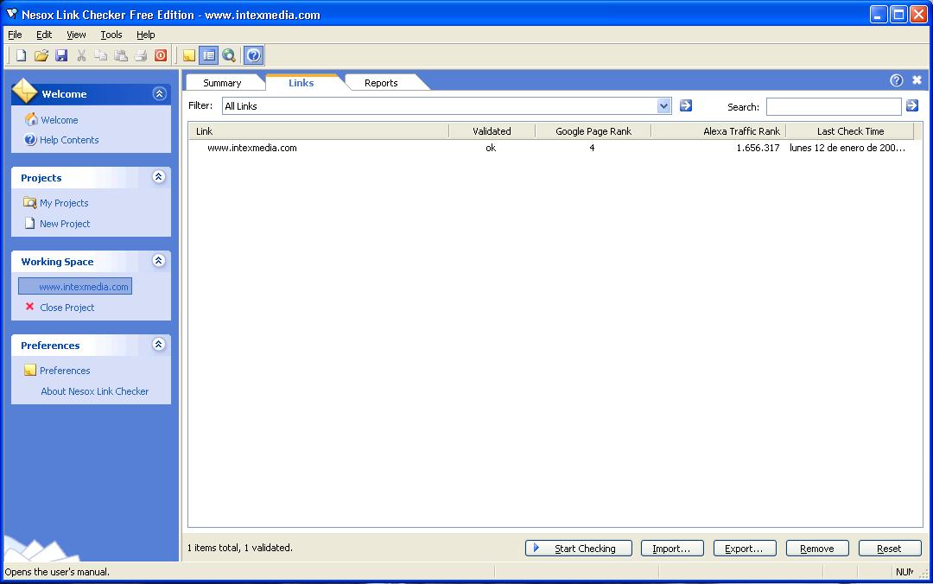
Task: Click the panel help question mark icon
Action: 897,80
